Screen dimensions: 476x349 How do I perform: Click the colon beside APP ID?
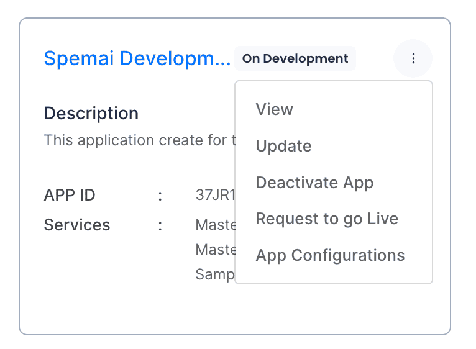pos(160,196)
